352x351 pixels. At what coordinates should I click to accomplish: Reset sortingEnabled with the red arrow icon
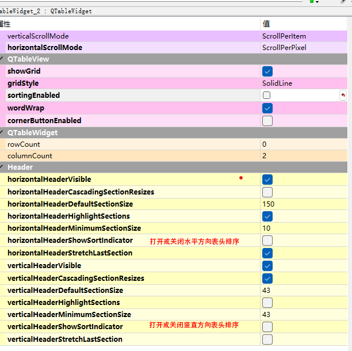tap(343, 95)
